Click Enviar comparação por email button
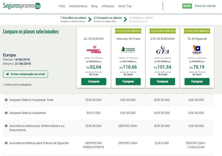 pos(26,74)
